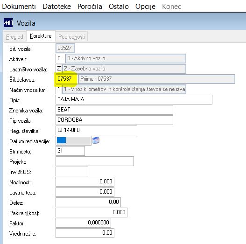Screen dimensions: 246x244
Task: Open the Poročila menu
Action: click(x=90, y=7)
